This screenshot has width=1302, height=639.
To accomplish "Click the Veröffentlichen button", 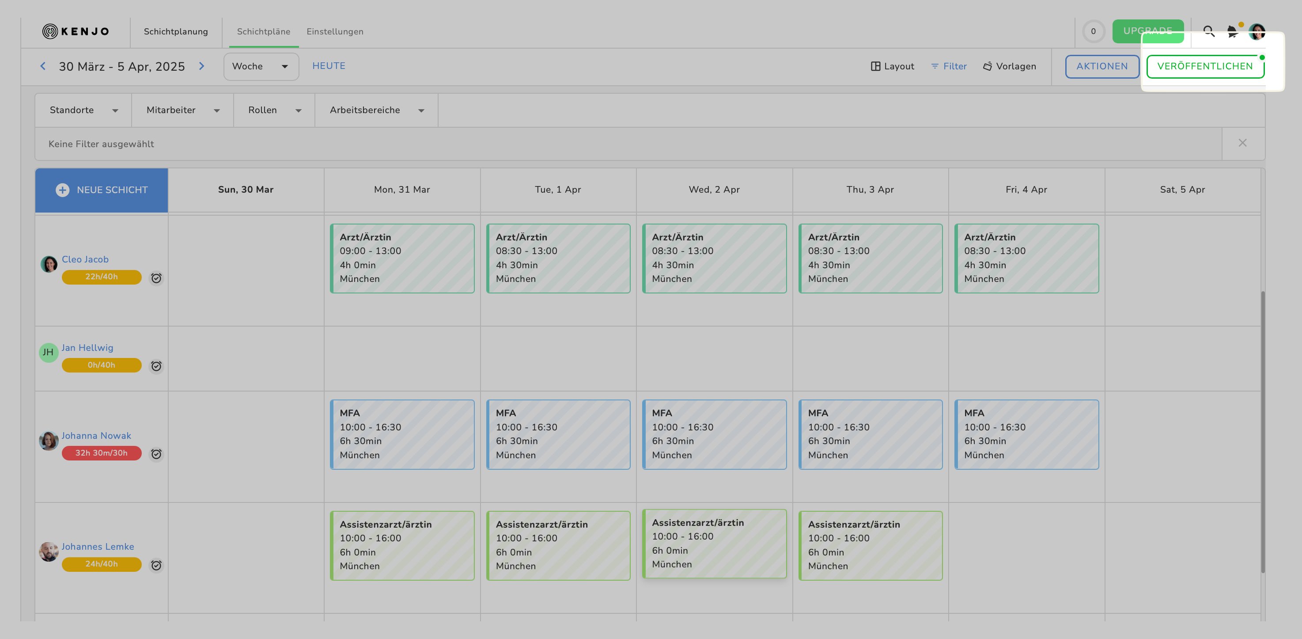I will point(1204,66).
